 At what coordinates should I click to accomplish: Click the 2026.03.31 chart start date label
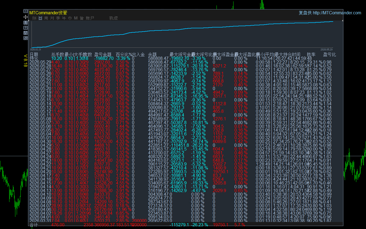pos(35,50)
